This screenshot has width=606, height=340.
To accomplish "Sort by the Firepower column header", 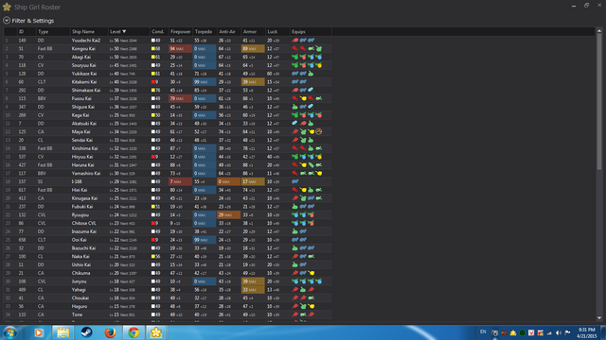I will (x=181, y=31).
